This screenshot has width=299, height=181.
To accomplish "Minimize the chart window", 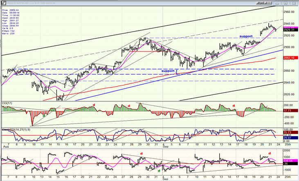I will (x=277, y=3).
